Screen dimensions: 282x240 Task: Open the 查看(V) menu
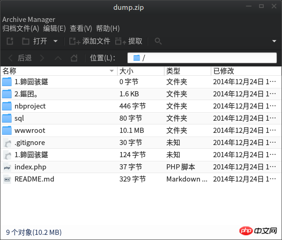tap(81, 29)
